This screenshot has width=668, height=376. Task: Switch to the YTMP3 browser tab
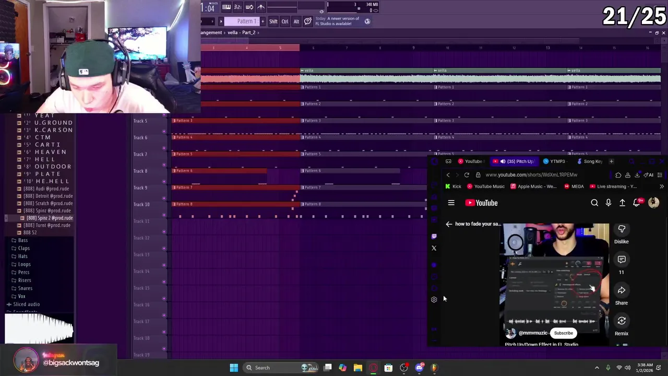(554, 161)
